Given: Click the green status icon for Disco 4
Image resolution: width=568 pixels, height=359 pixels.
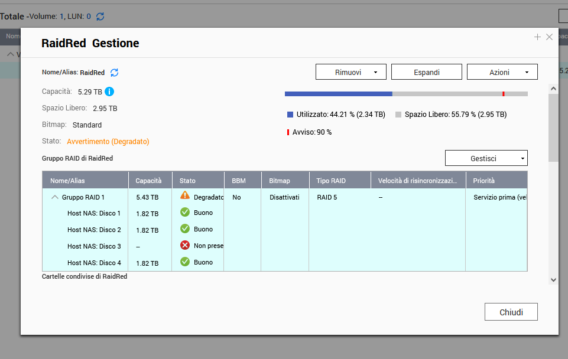Looking at the screenshot, I should [185, 262].
